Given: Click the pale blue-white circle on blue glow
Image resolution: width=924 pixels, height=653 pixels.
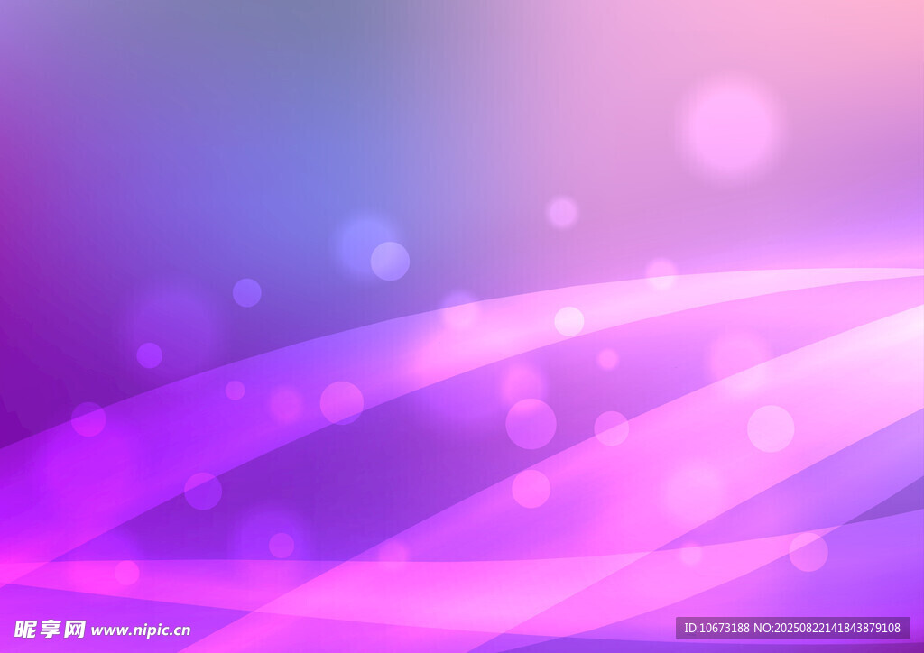Looking at the screenshot, I should 390,261.
